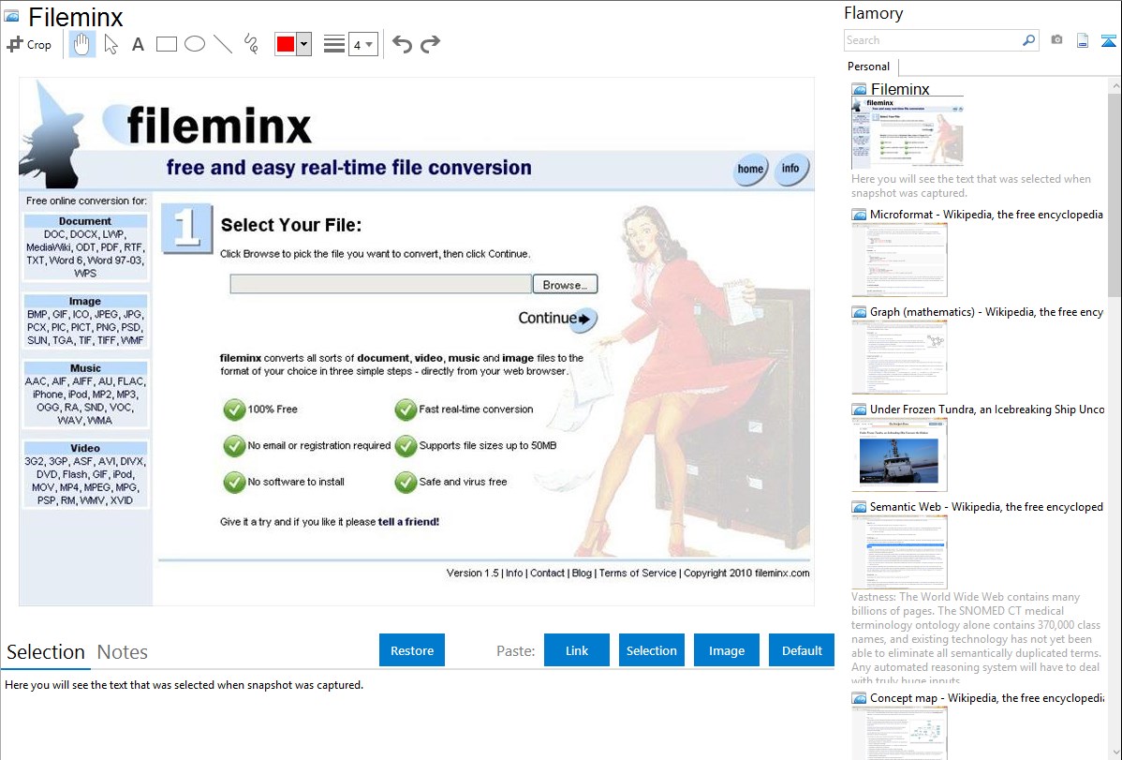Click icon beside Graph (mathematics) title
The width and height of the screenshot is (1122, 760).
[859, 312]
